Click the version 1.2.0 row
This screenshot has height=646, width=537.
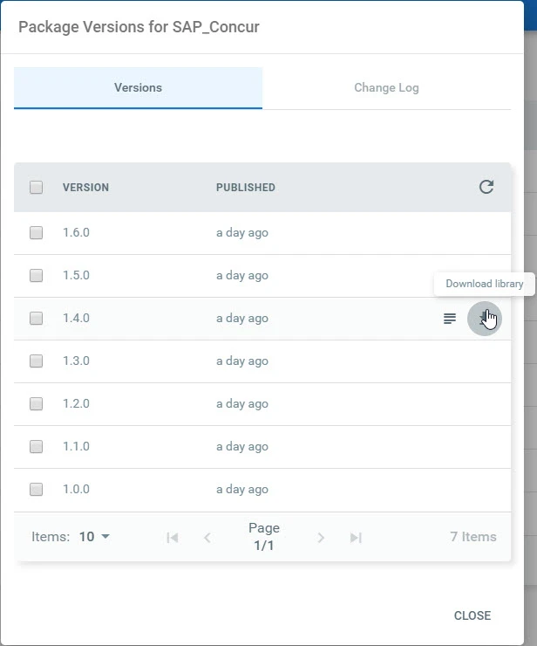(262, 403)
